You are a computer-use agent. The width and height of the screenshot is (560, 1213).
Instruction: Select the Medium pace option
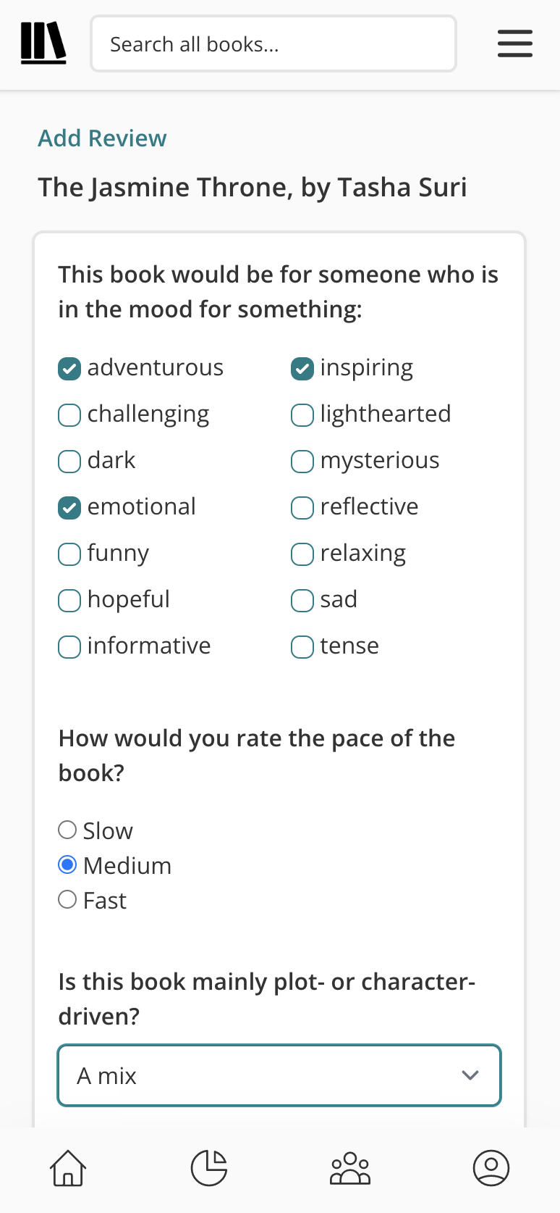click(x=67, y=864)
